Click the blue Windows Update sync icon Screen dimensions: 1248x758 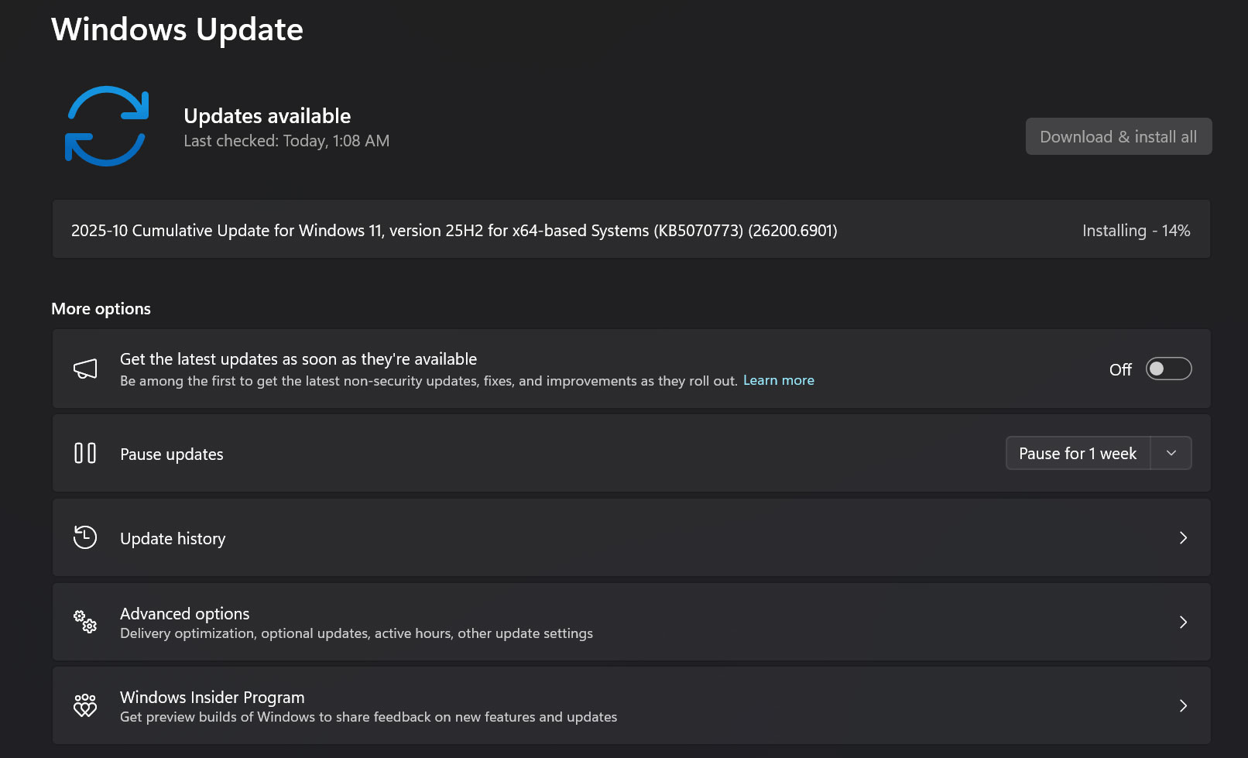click(106, 126)
